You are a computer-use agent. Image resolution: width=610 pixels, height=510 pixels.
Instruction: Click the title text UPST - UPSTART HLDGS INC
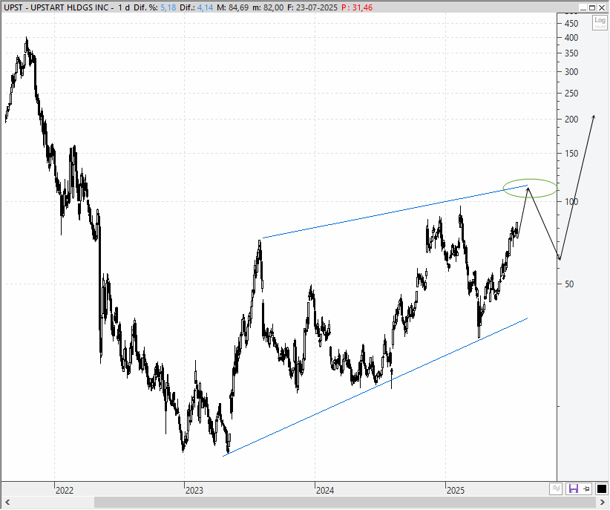56,7
